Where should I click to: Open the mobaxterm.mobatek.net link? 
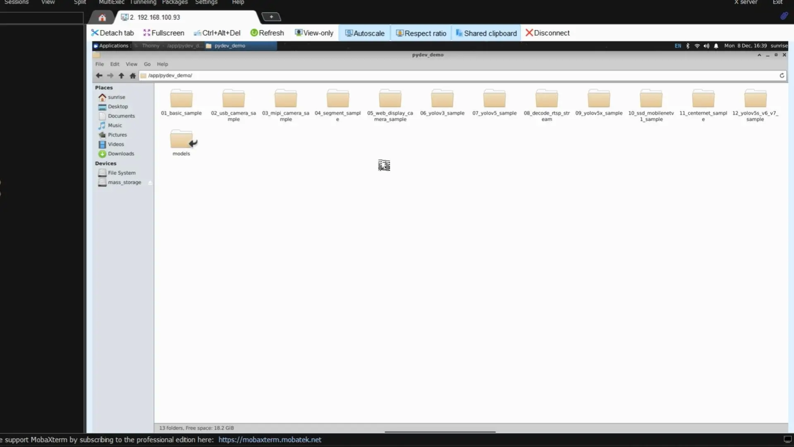pyautogui.click(x=270, y=440)
